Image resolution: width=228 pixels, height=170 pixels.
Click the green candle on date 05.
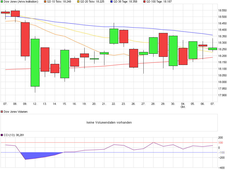tap(193, 50)
